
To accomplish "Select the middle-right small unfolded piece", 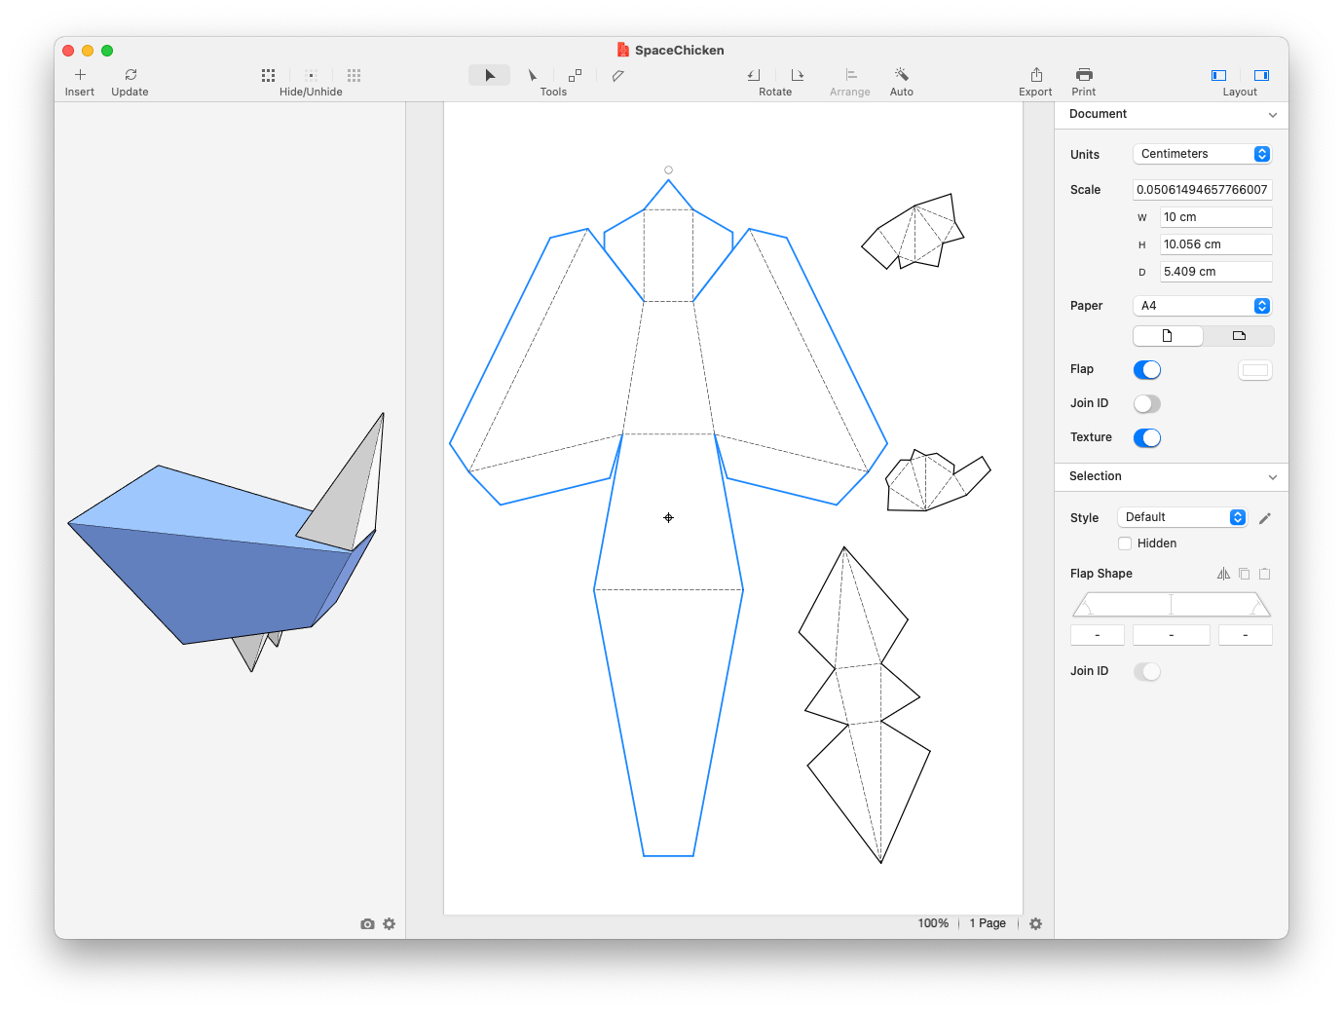I will click(x=937, y=481).
